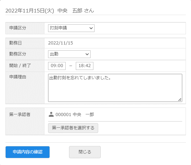
Task: Click the end time field 18:42
Action: click(x=85, y=66)
